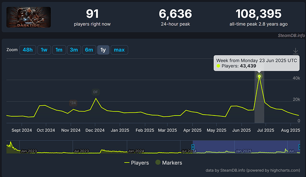The image size is (306, 177).
Task: Click the Feb 2025 axis label
Action: (145, 130)
